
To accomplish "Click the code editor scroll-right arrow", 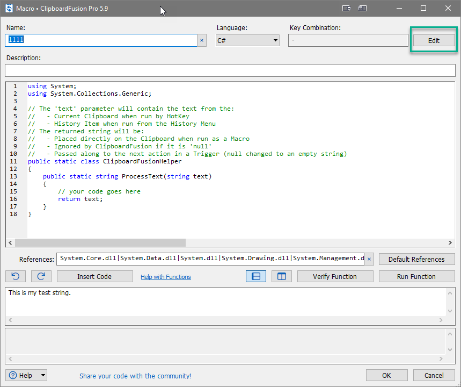I will tap(450, 243).
